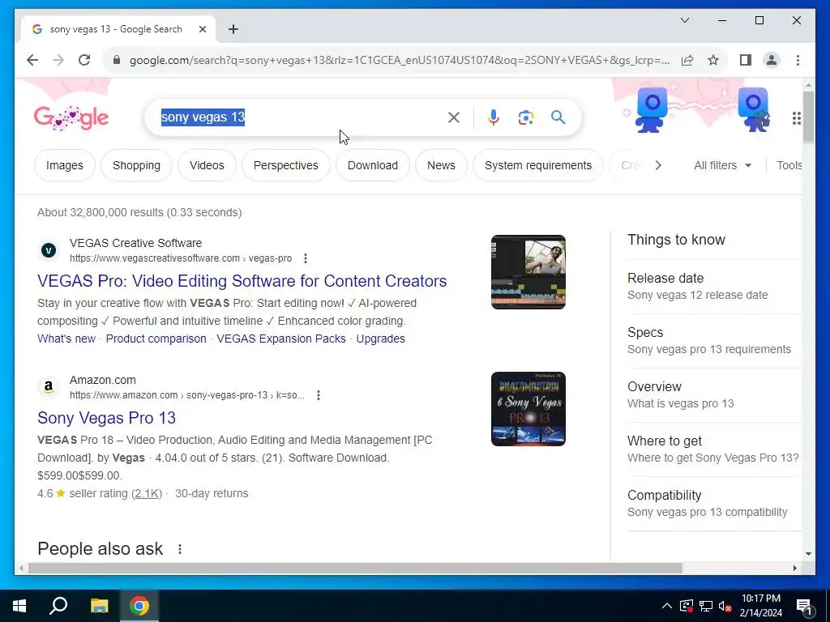Go to Google home via the logo

coord(71,118)
